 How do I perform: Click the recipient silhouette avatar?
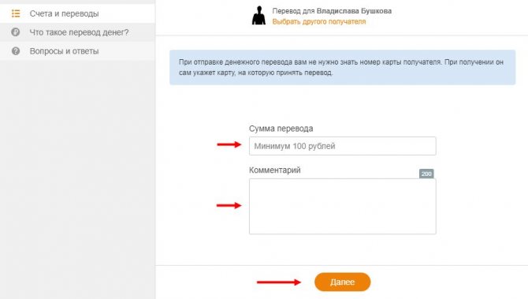(258, 16)
